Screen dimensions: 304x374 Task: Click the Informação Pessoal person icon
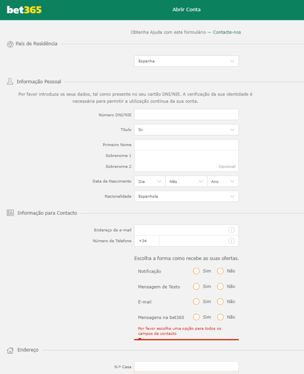(x=10, y=81)
